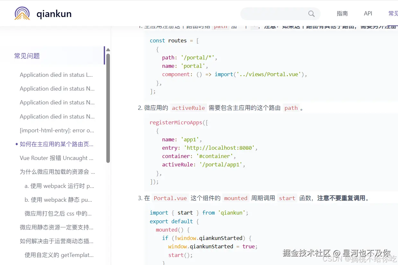Open the API navigation item
Image resolution: width=398 pixels, height=265 pixels.
tap(368, 13)
